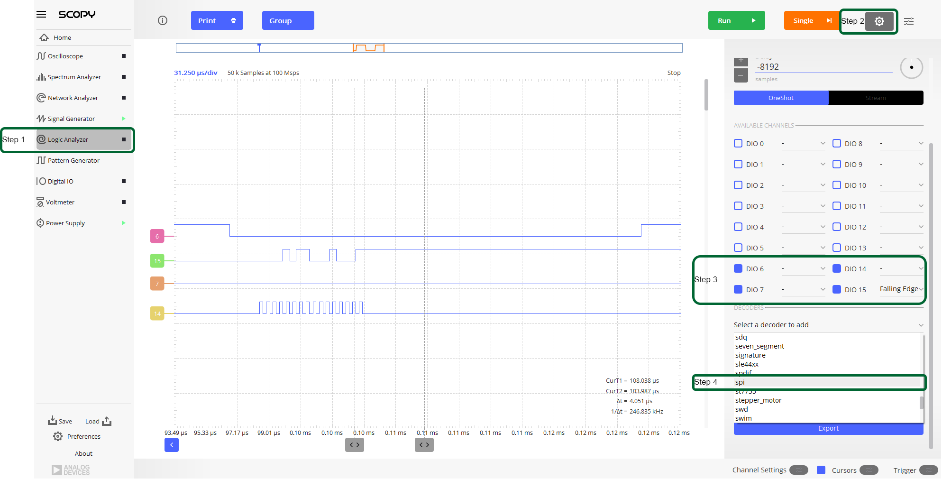This screenshot has height=479, width=942.
Task: Open the Power Supply panel
Action: tap(65, 223)
